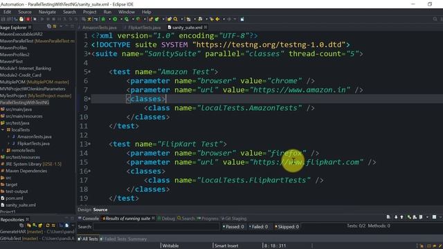Open the Help menu
This screenshot has height=249, width=443.
pos(146,12)
